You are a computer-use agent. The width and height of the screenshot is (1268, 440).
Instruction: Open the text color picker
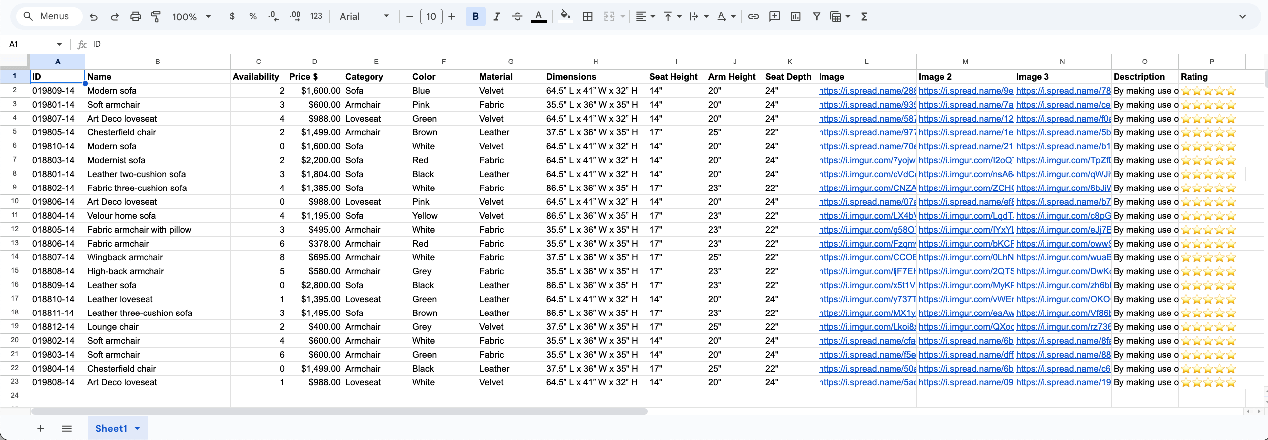(539, 17)
